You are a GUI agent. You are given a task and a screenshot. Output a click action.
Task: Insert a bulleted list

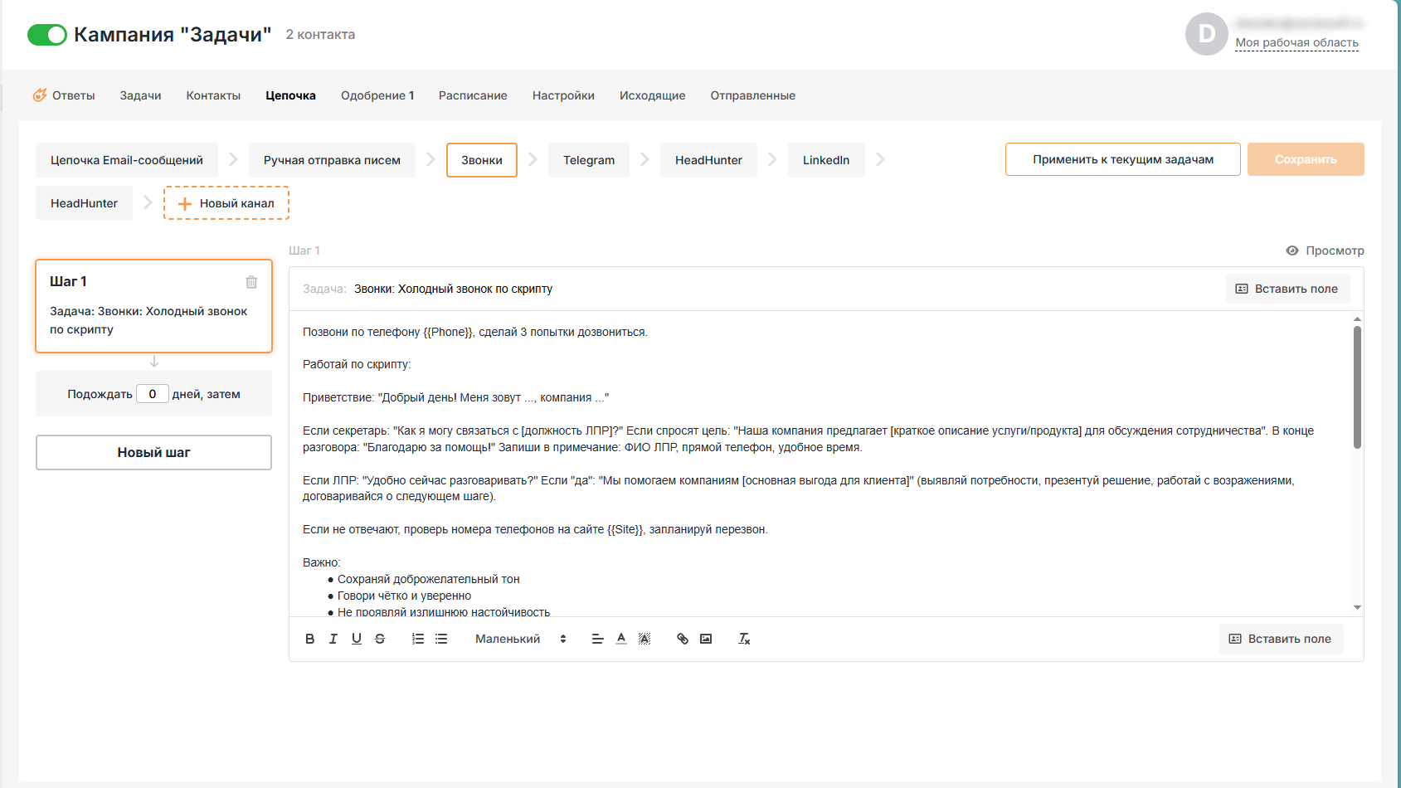[x=441, y=639]
